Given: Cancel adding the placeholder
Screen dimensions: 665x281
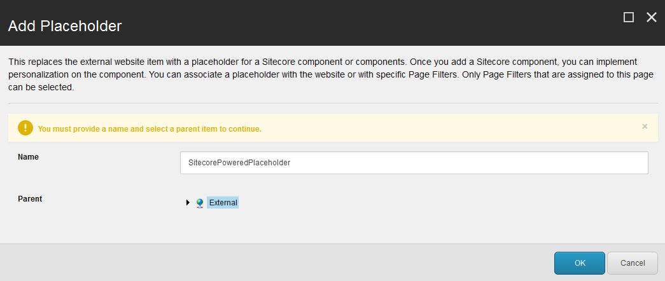Looking at the screenshot, I should pos(633,263).
